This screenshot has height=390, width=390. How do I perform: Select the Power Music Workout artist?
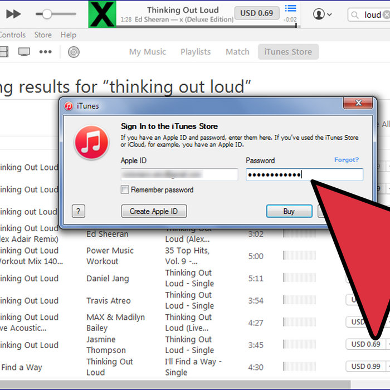(110, 256)
